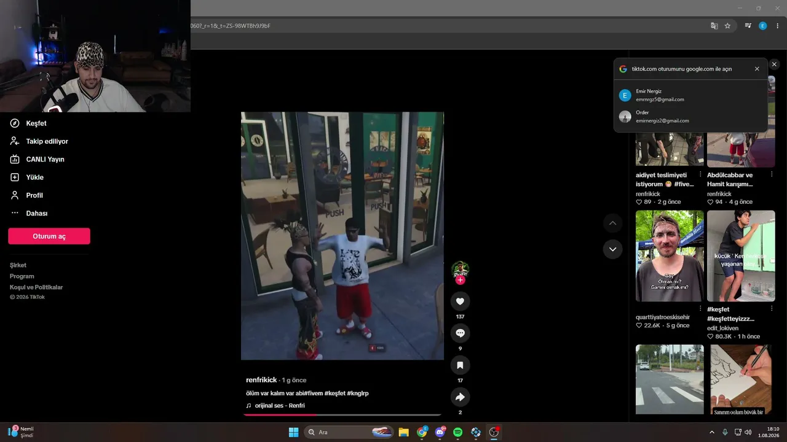Go to next video with down arrow
This screenshot has height=442, width=787.
click(612, 249)
